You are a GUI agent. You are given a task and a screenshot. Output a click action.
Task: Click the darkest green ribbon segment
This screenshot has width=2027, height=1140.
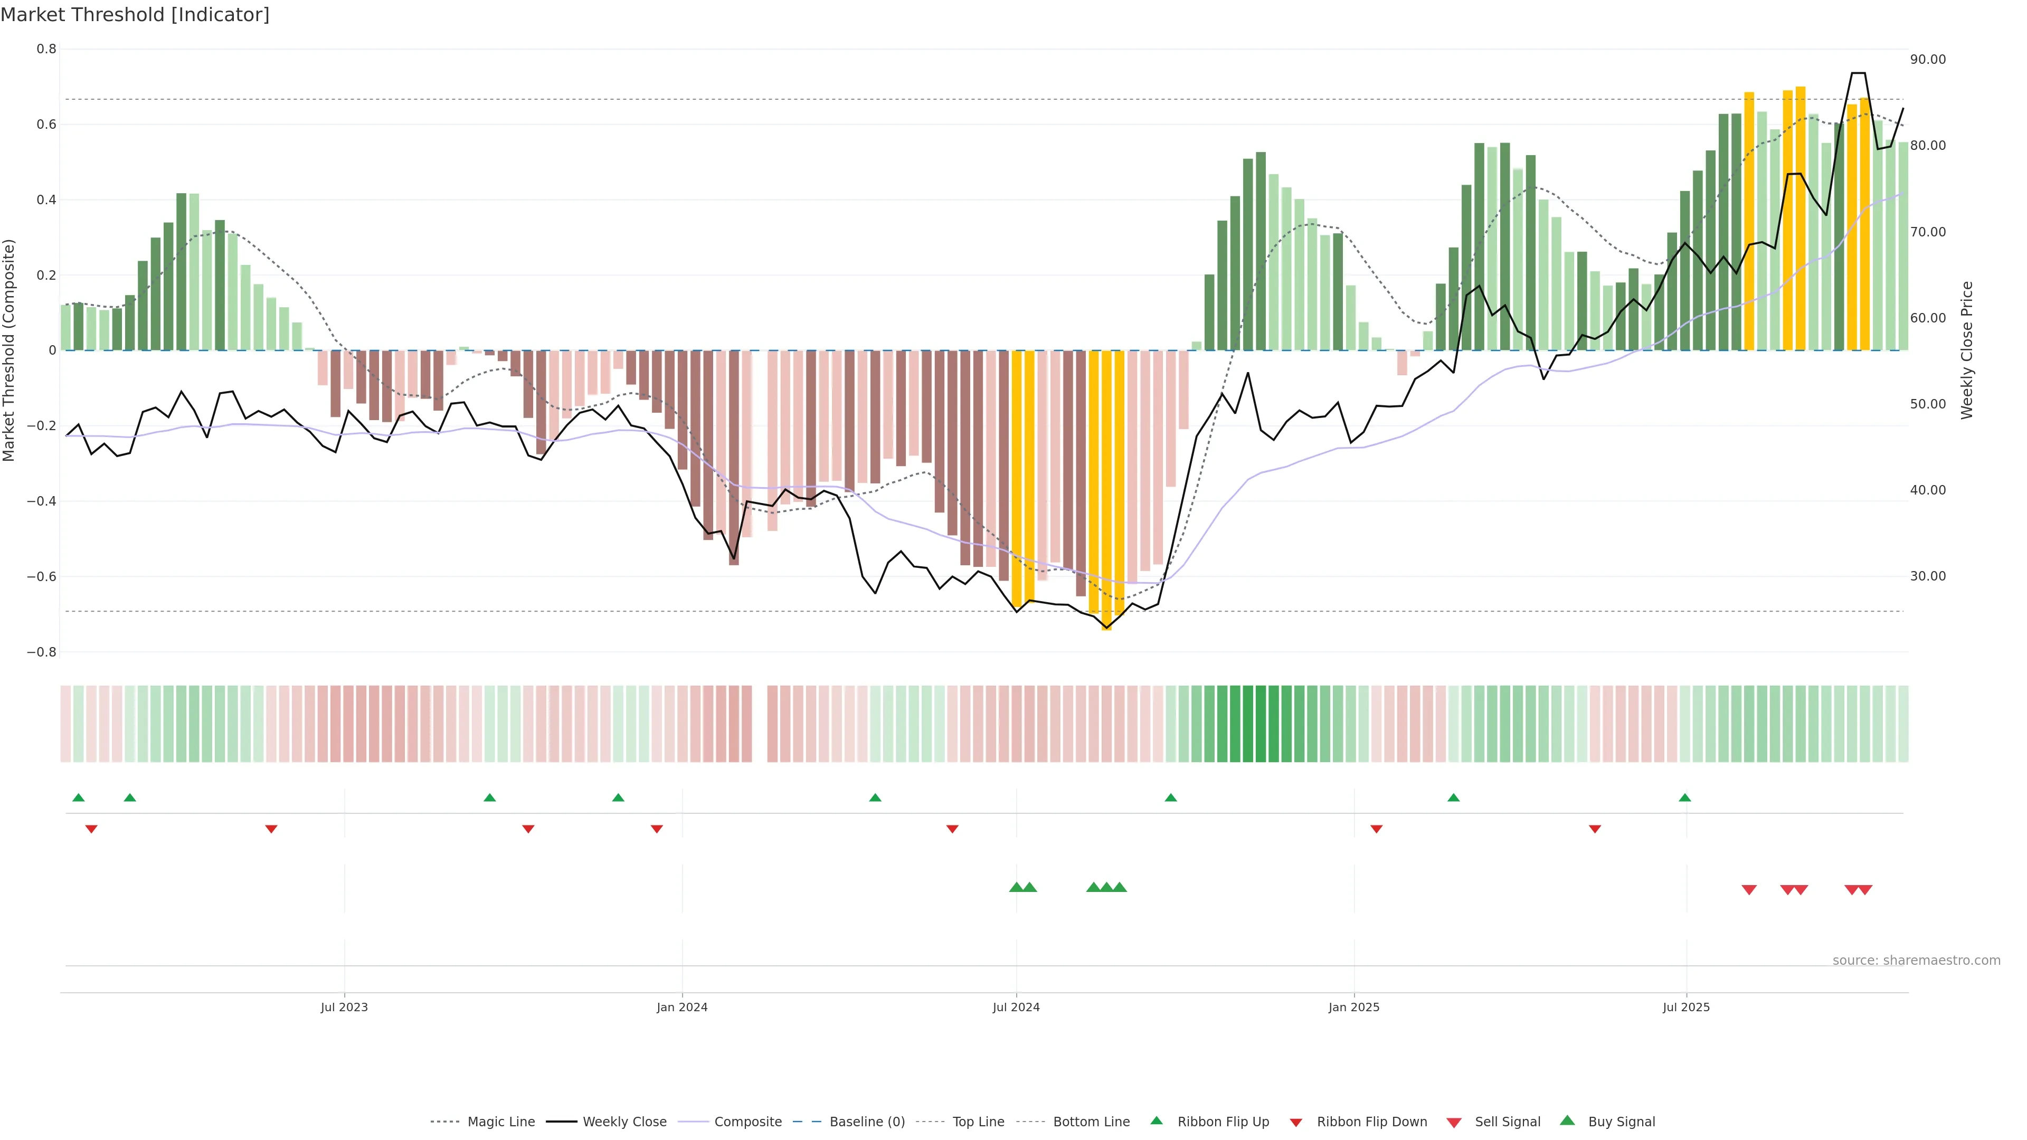tap(1261, 724)
